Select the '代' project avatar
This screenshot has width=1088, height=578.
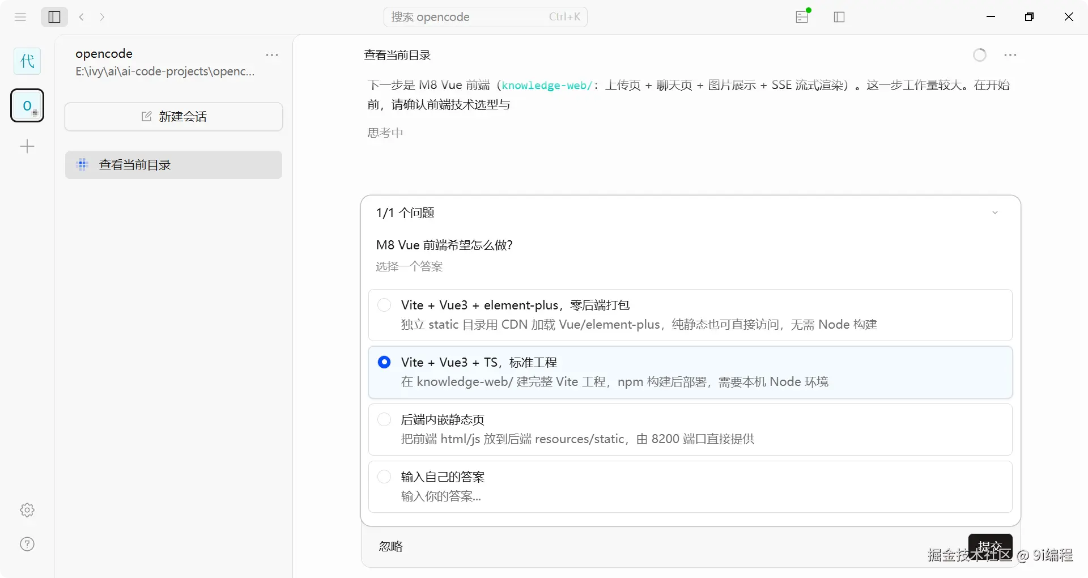(27, 61)
